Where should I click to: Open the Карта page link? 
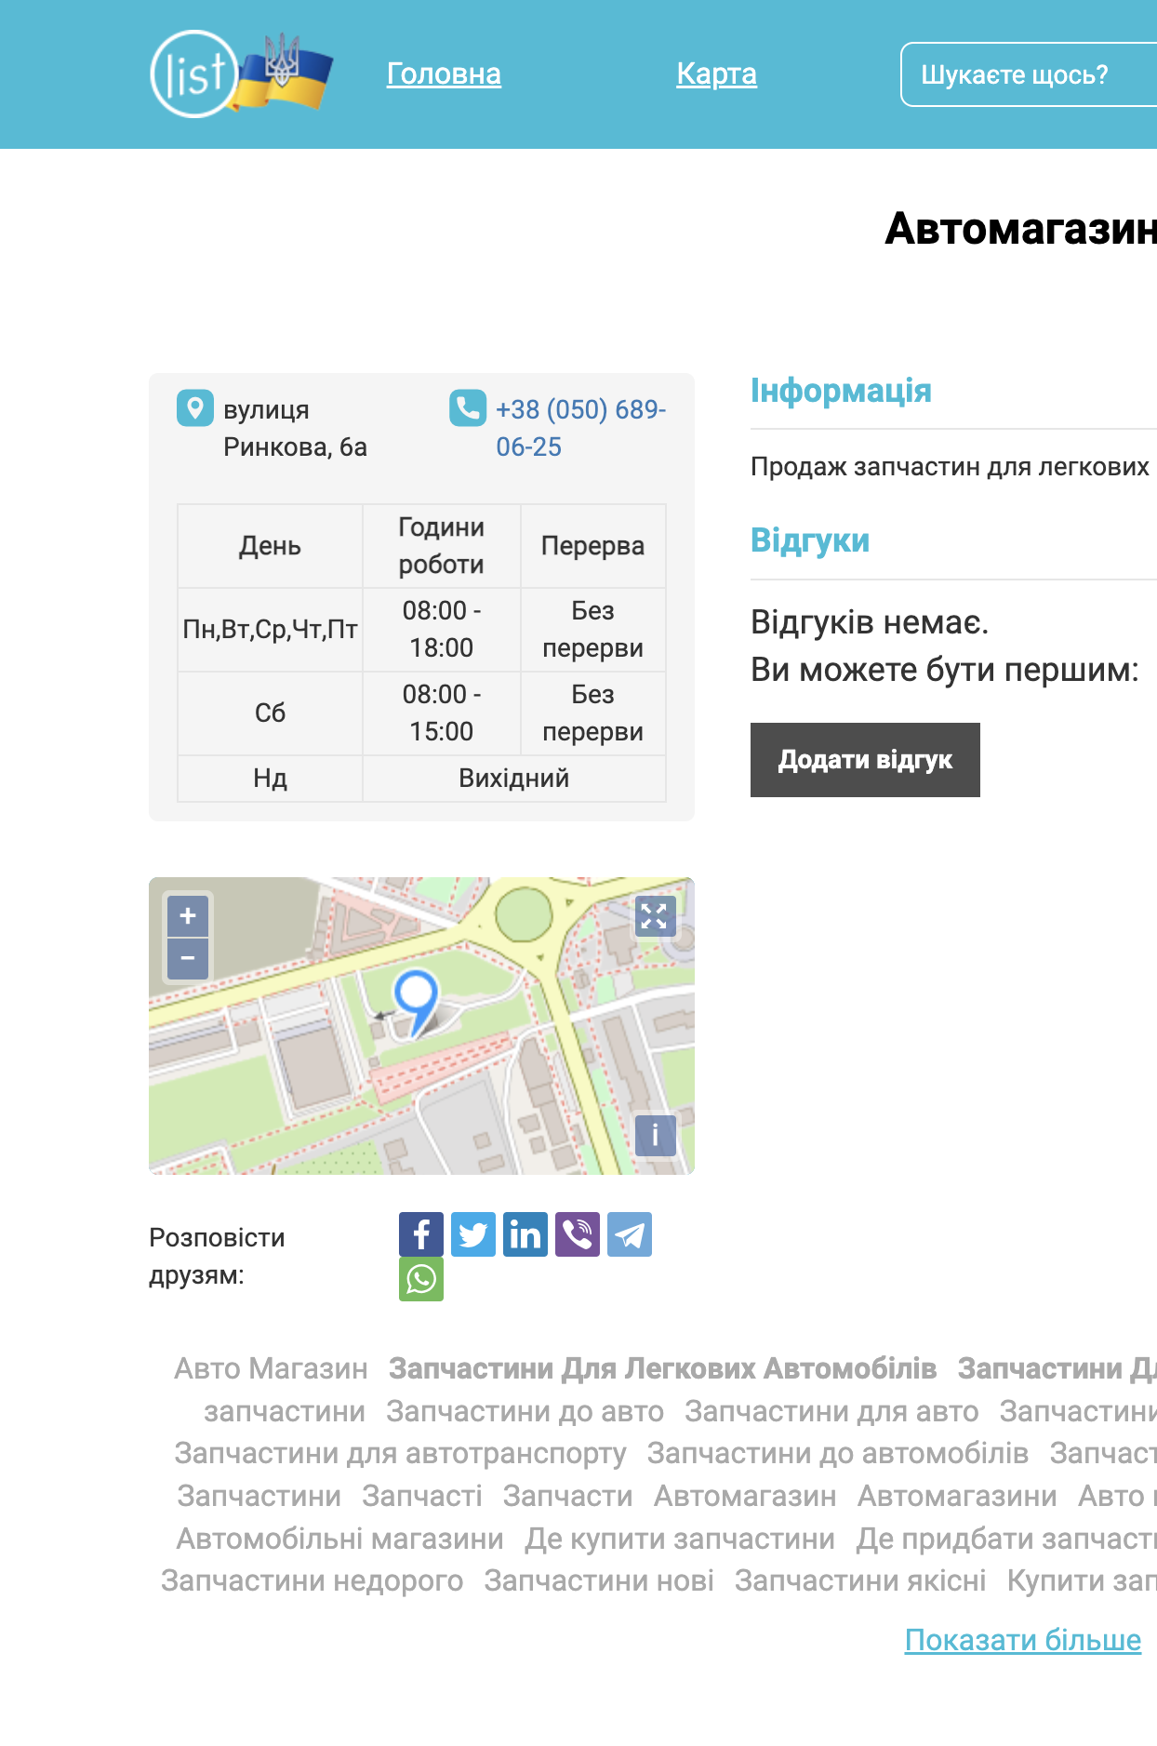[x=716, y=73]
